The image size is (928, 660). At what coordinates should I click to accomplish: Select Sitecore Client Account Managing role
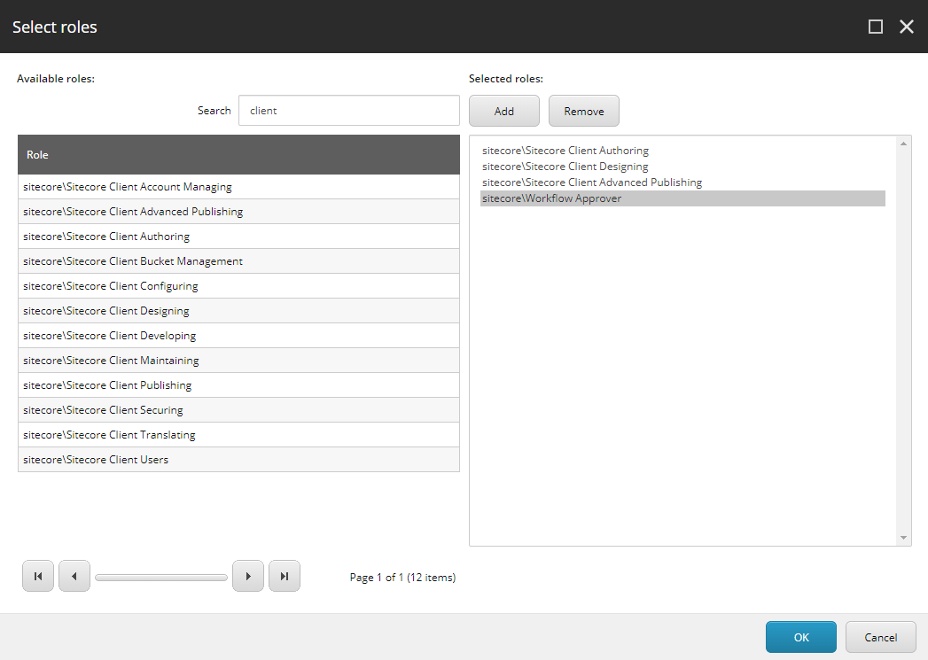pos(238,187)
